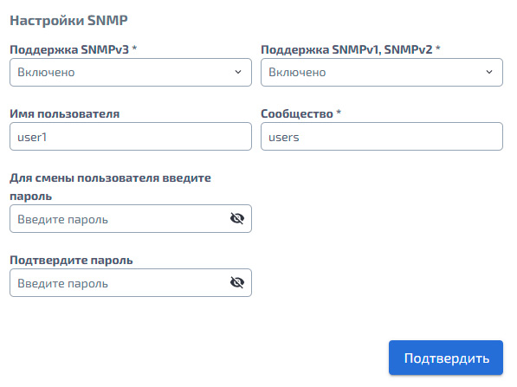
Task: Click the Поддержка SNMPv1, SNMPv2 label
Action: (351, 49)
